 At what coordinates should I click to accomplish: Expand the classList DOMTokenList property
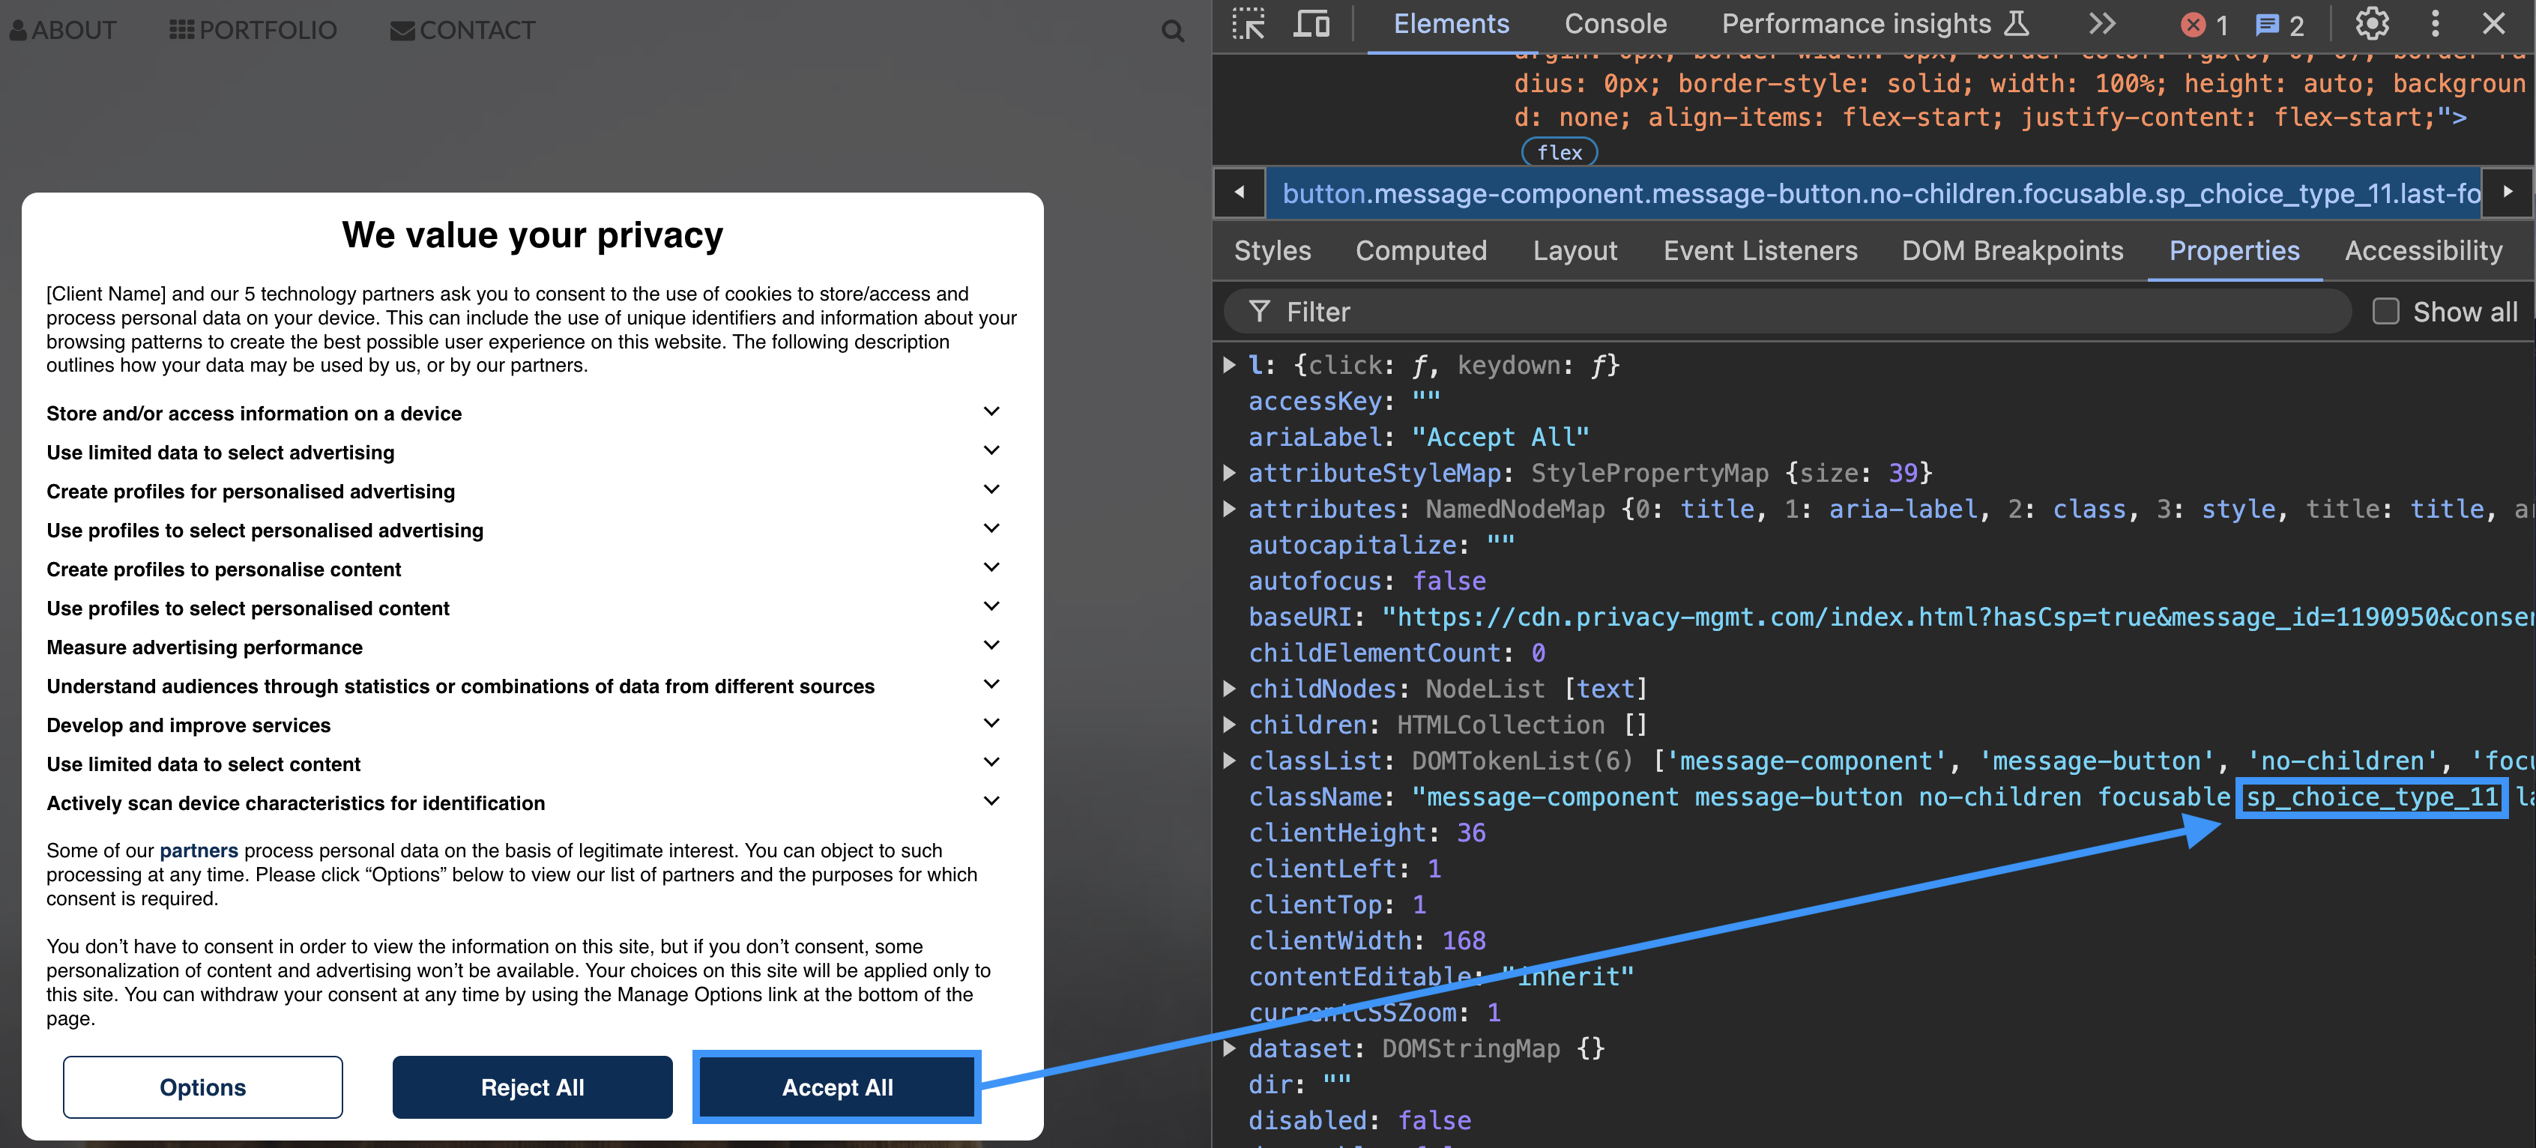pos(1228,760)
